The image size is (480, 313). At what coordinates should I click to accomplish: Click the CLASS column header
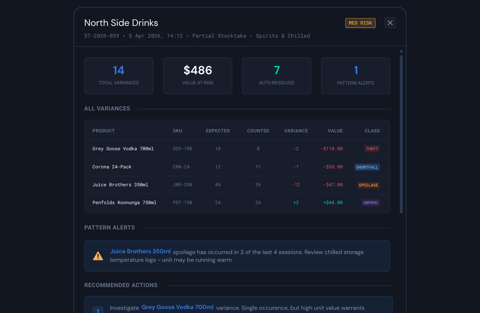pos(372,131)
